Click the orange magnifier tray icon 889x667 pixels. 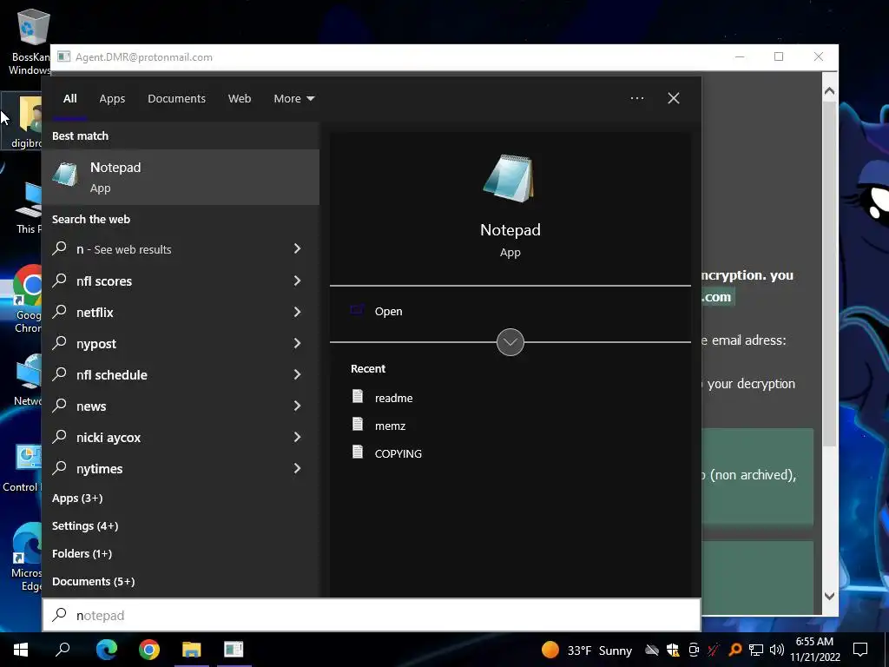click(x=734, y=650)
